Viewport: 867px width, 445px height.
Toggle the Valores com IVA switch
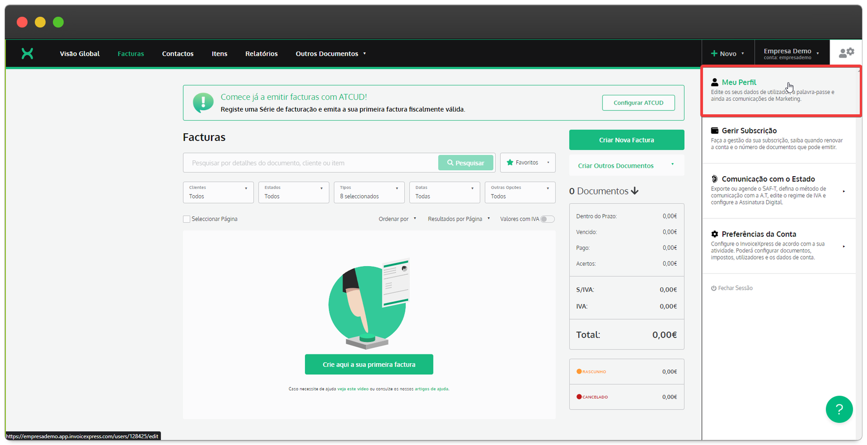(x=547, y=219)
